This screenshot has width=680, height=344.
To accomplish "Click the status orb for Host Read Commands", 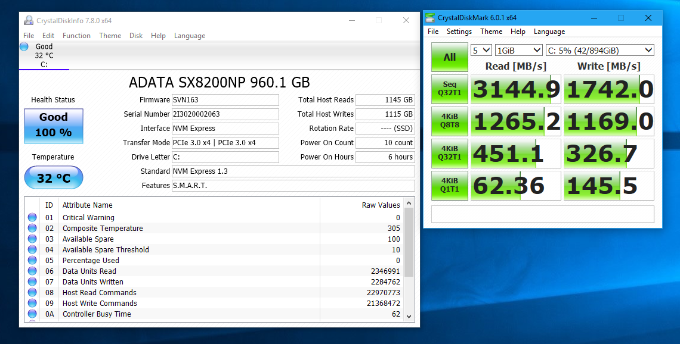I will tap(32, 292).
